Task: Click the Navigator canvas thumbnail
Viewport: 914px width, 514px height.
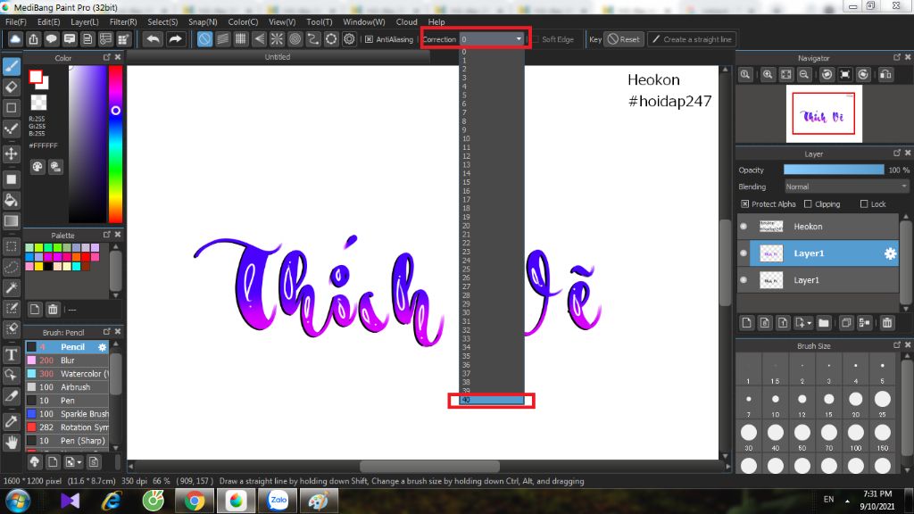Action: coord(824,113)
